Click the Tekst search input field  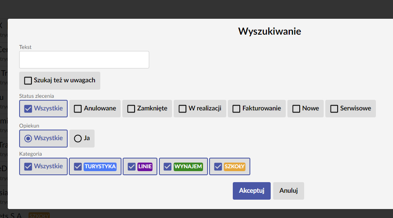pyautogui.click(x=84, y=59)
